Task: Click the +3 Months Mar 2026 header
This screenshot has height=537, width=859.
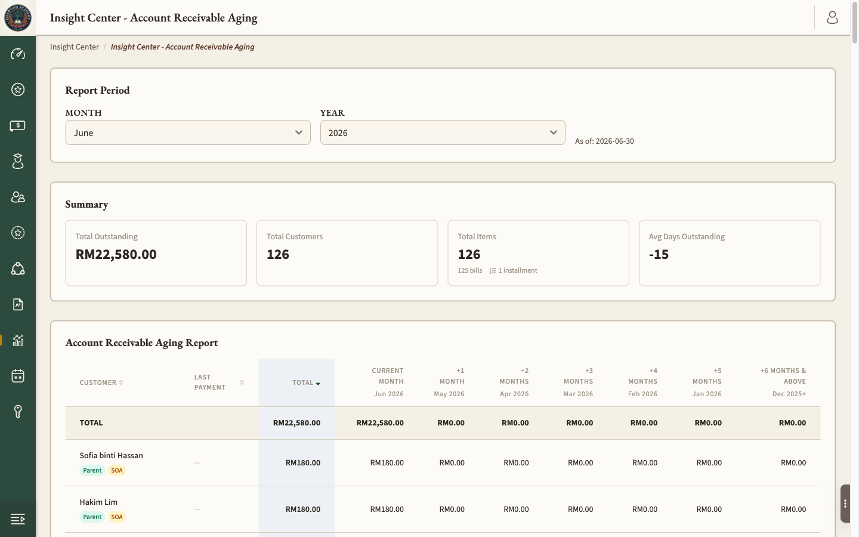Action: click(x=578, y=382)
